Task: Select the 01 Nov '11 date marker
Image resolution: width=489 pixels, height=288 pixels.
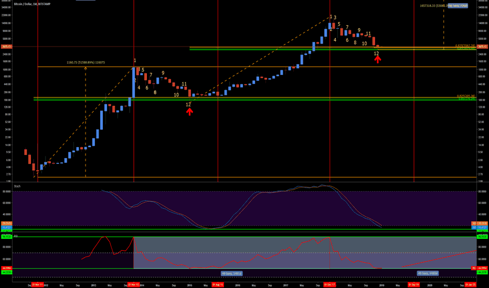Action: click(37, 284)
